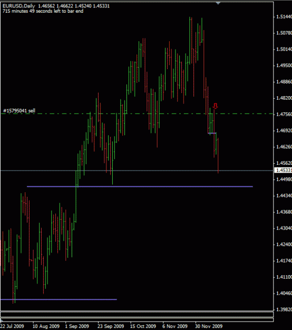Click the 1.4756 price scale label
The width and height of the screenshot is (292, 330).
284,114
